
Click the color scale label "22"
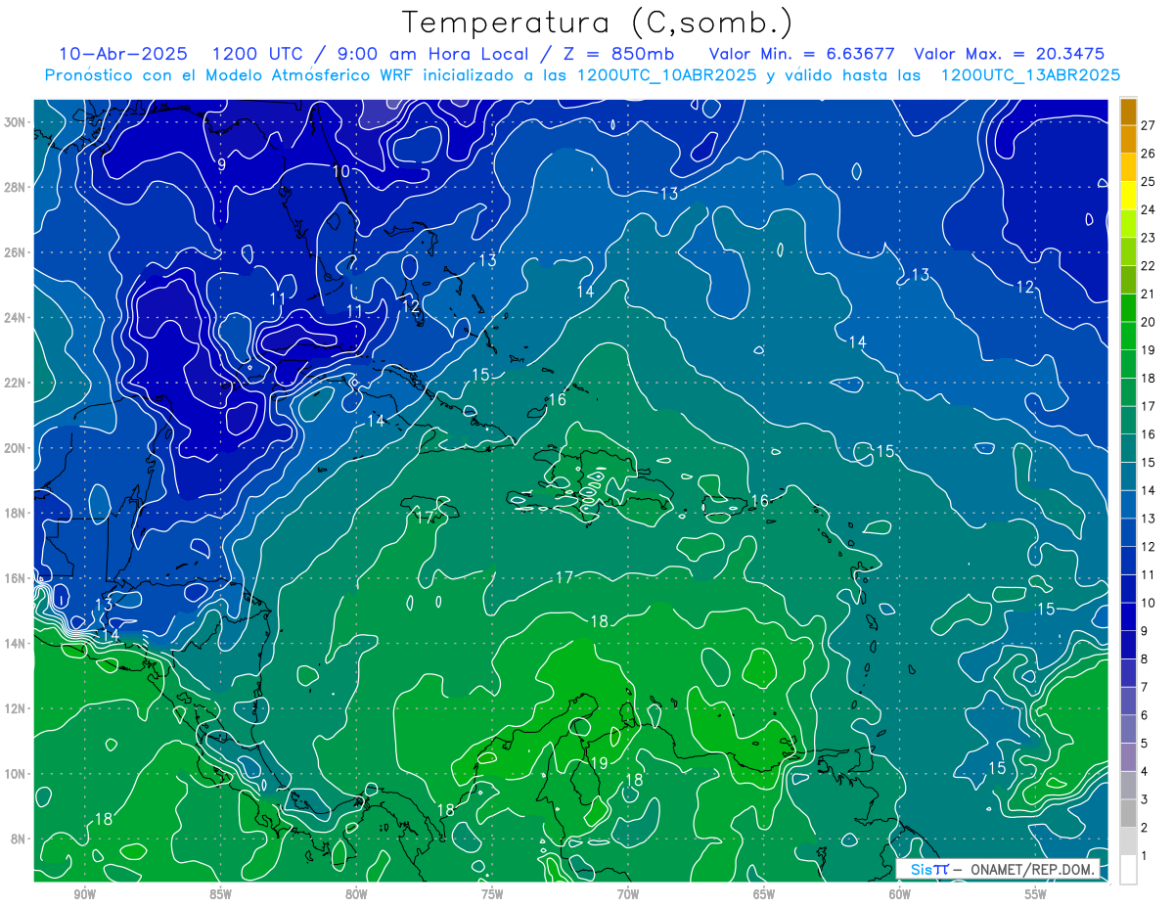click(x=1149, y=266)
